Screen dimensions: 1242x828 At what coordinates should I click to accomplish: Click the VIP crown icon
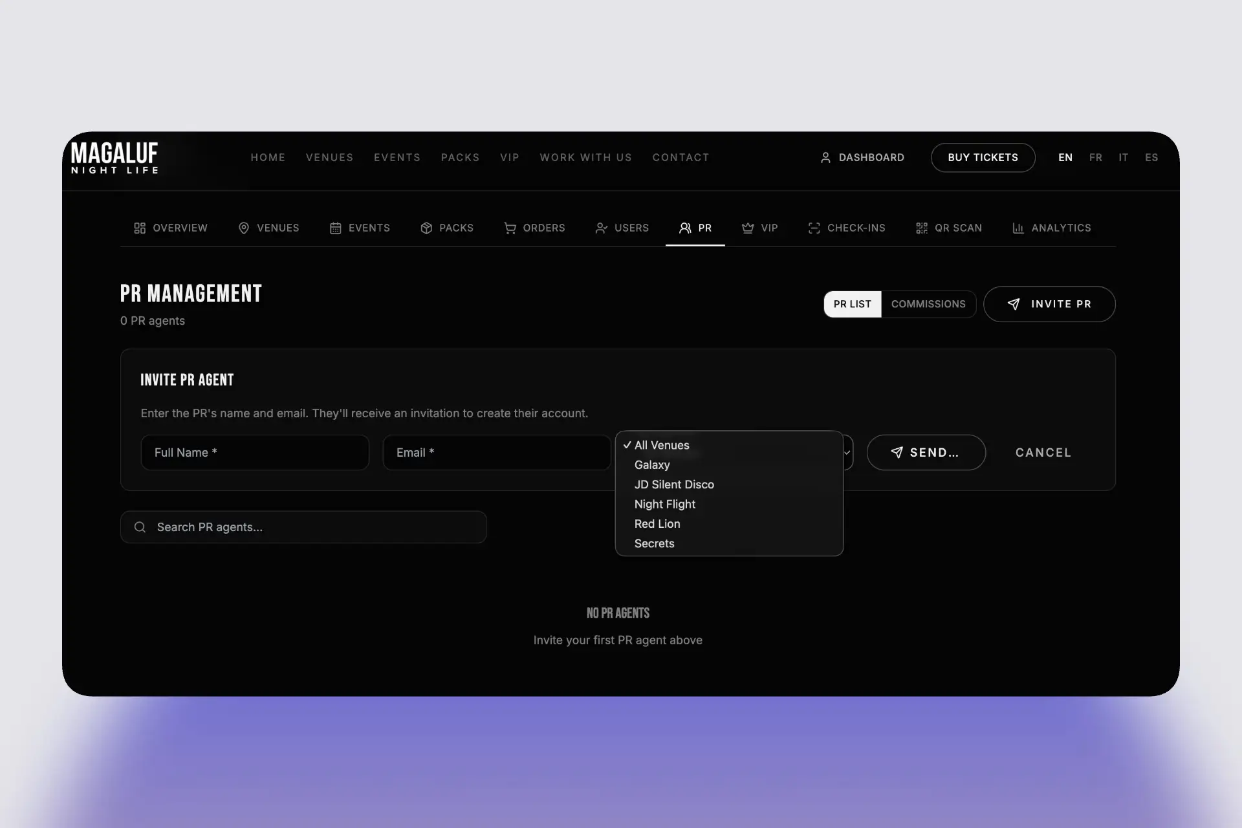point(748,228)
